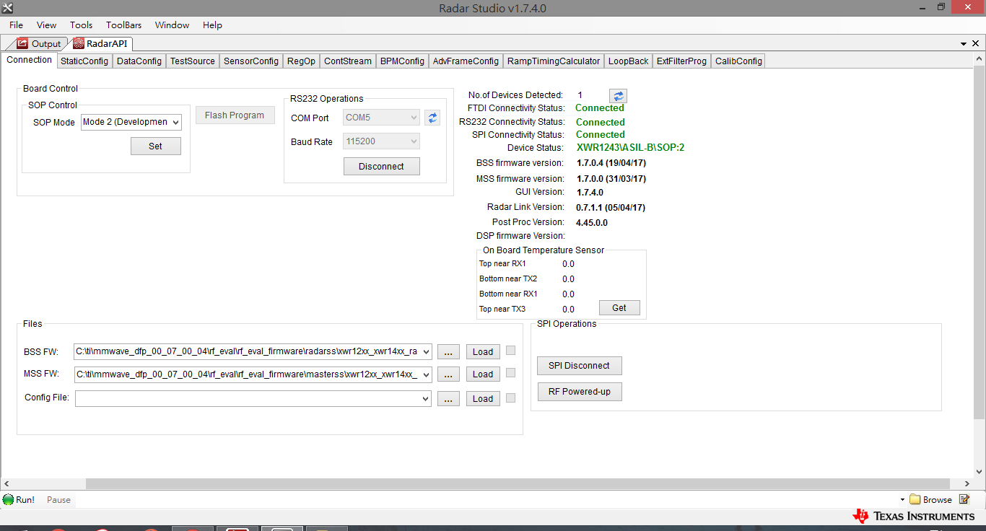986x531 pixels.
Task: Click BSS firmware version value 1.7.0.4 (19/04/17)
Action: (611, 163)
